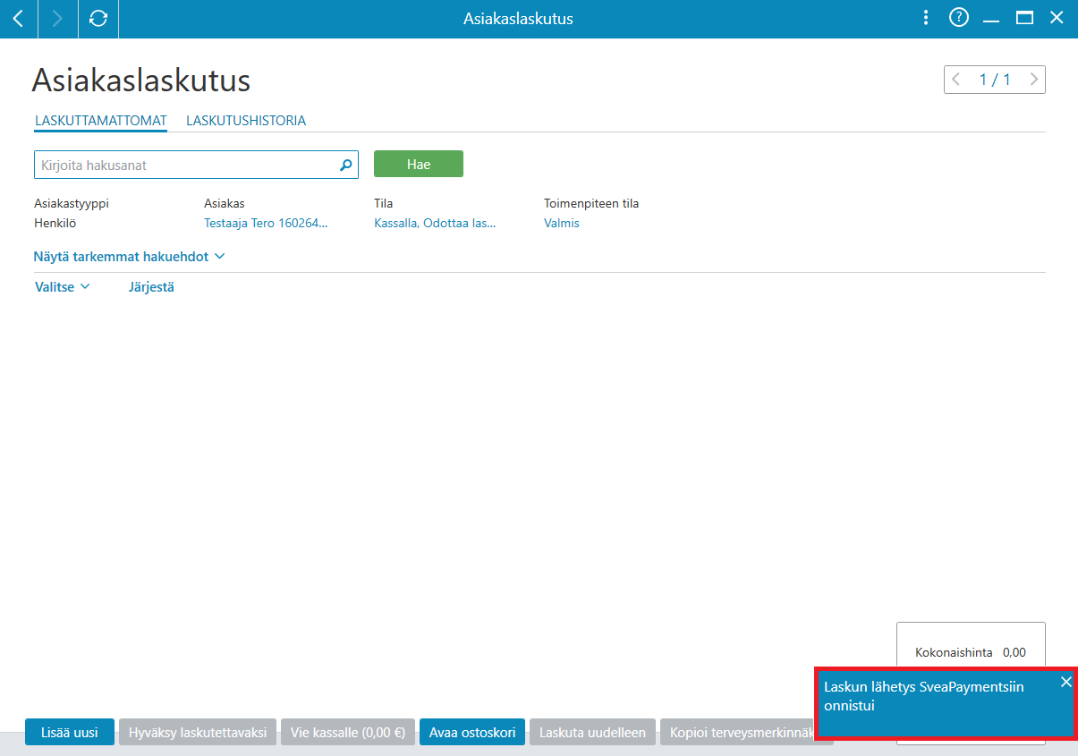The image size is (1078, 756).
Task: Click the Kopioi terveysmerkinnäksi button
Action: pyautogui.click(x=738, y=732)
